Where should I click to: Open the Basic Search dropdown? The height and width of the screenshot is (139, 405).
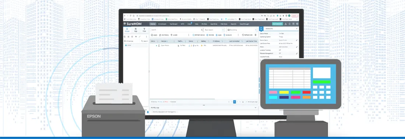coord(214,30)
